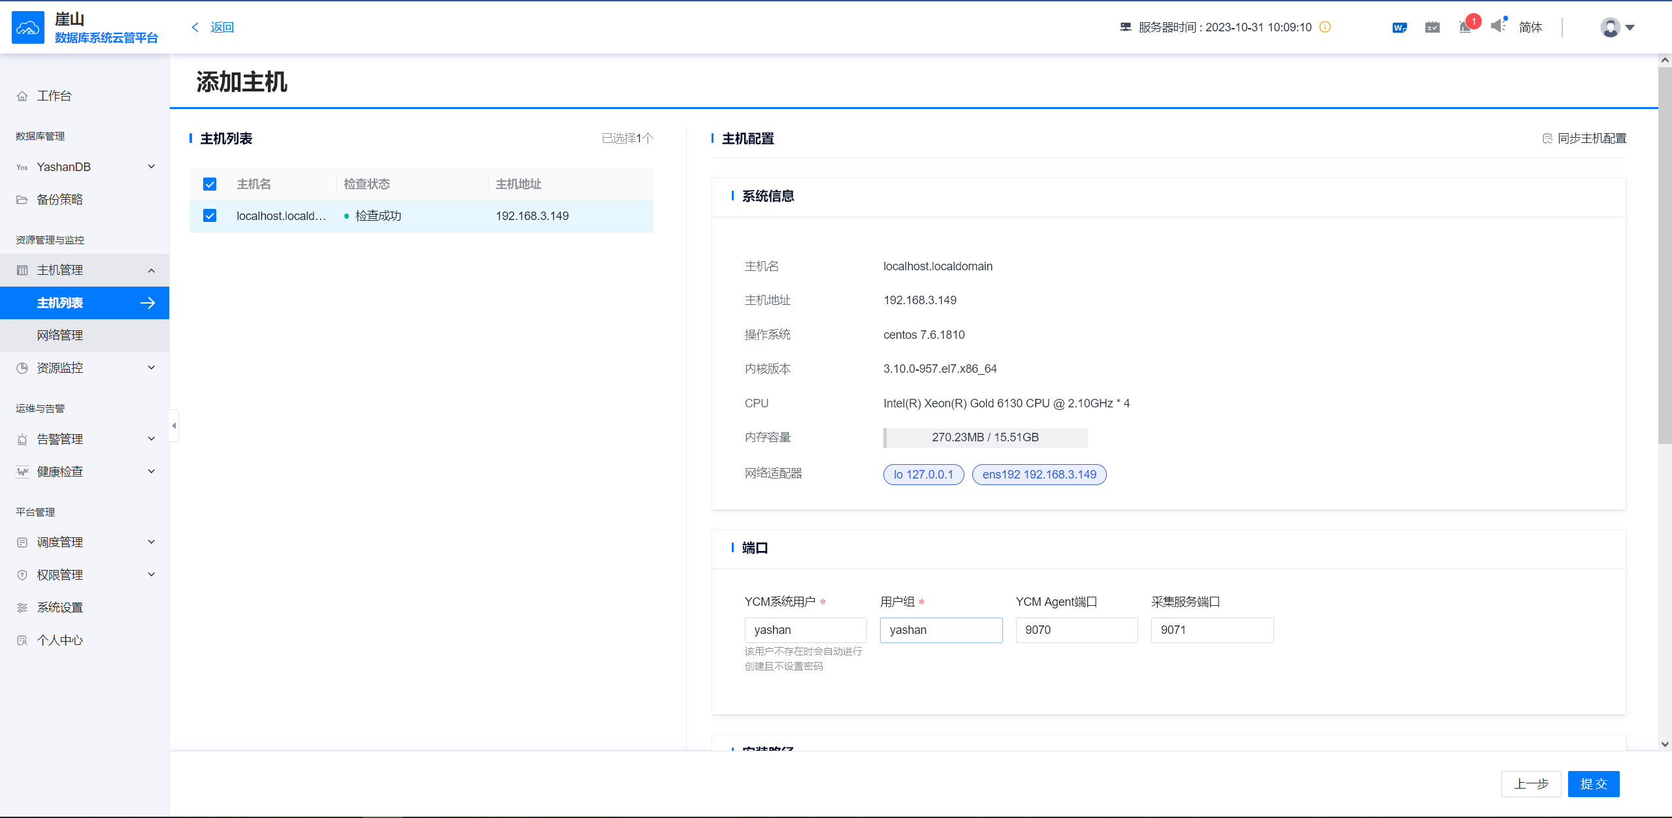Viewport: 1672px width, 818px height.
Task: Open 网络管理 in sidebar
Action: point(60,335)
